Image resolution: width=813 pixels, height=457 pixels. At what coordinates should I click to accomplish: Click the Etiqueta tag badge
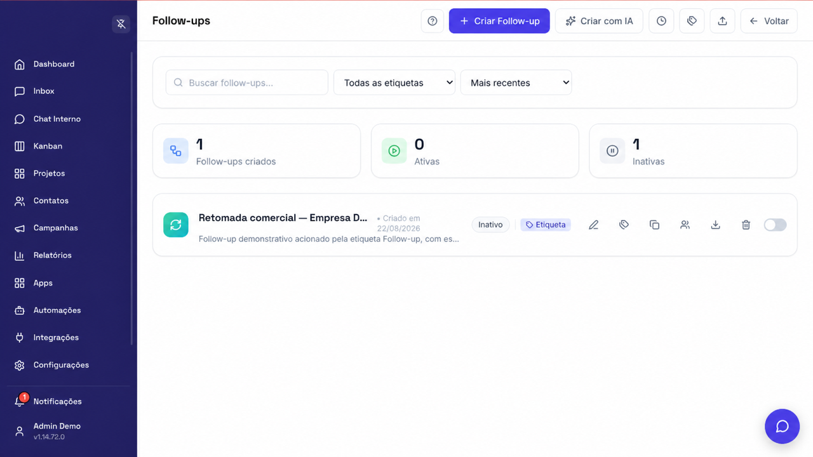point(546,225)
